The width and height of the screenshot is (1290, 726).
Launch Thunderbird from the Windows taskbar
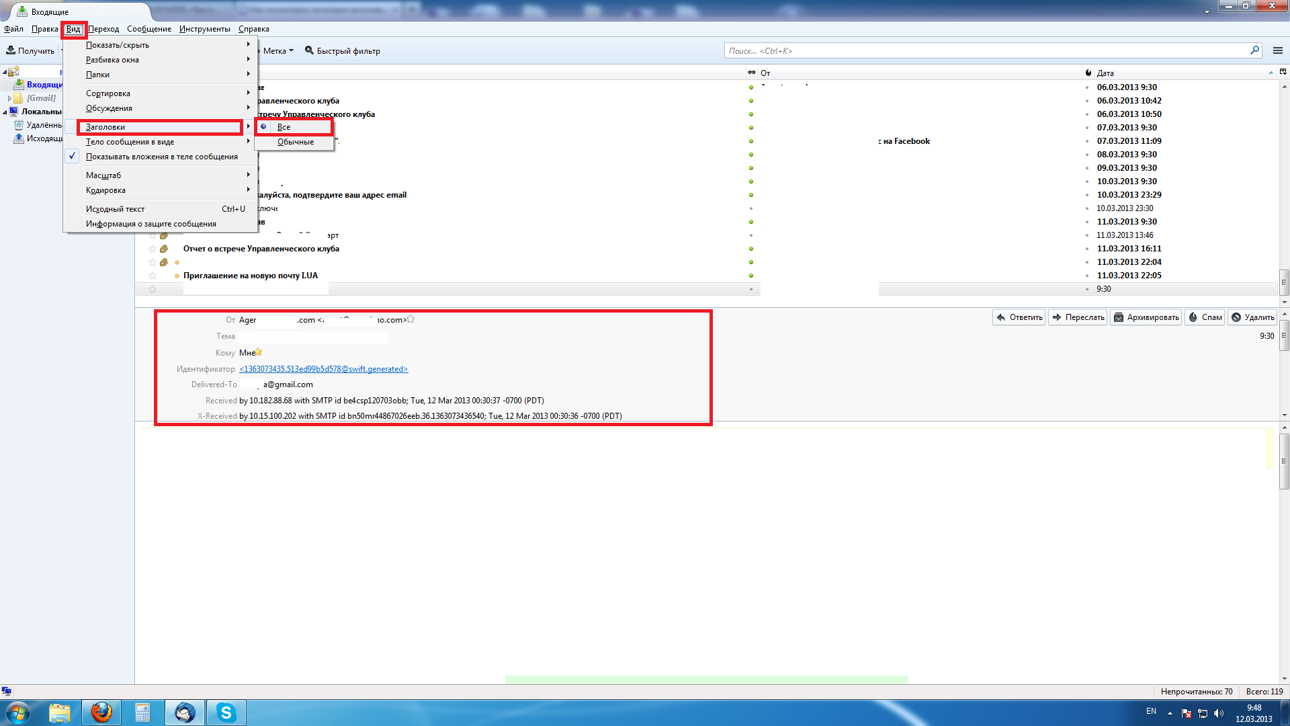185,712
